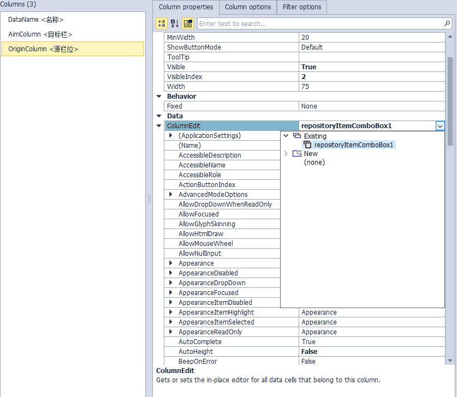Expand AppearanceFocused property
The width and height of the screenshot is (457, 397).
(171, 292)
